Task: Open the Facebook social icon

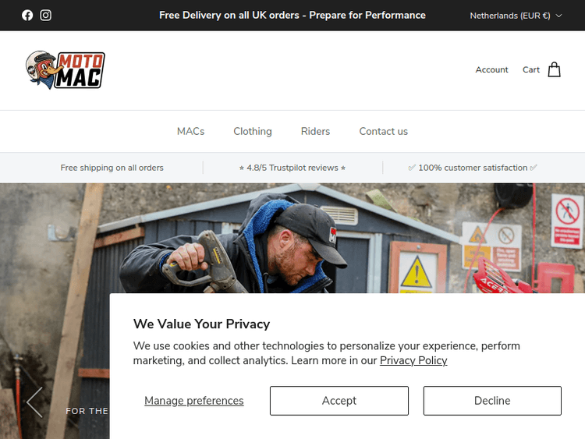Action: pyautogui.click(x=27, y=16)
